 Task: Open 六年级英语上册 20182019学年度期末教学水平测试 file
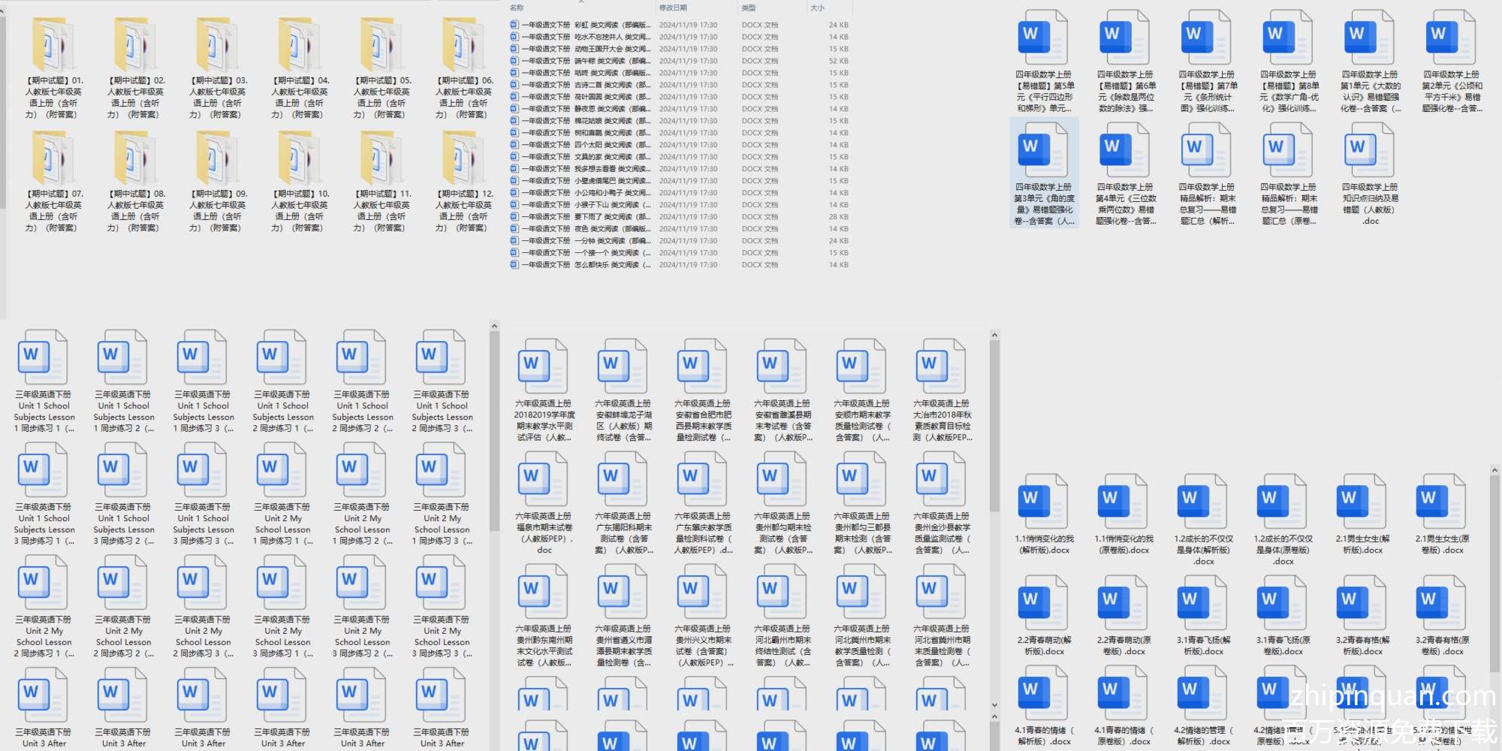[544, 367]
